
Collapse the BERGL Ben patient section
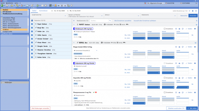coord(74,43)
